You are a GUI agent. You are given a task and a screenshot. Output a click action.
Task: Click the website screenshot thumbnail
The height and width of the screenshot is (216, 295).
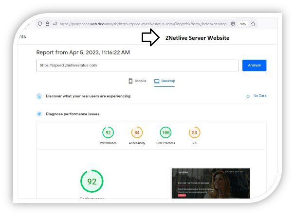pyautogui.click(x=210, y=183)
